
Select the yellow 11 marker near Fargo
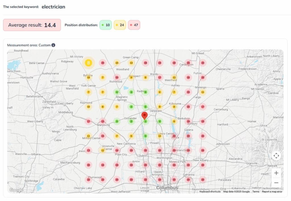(203, 92)
